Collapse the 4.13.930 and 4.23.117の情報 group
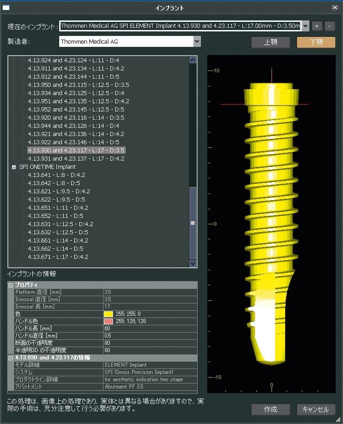343x424 pixels. [x=10, y=358]
